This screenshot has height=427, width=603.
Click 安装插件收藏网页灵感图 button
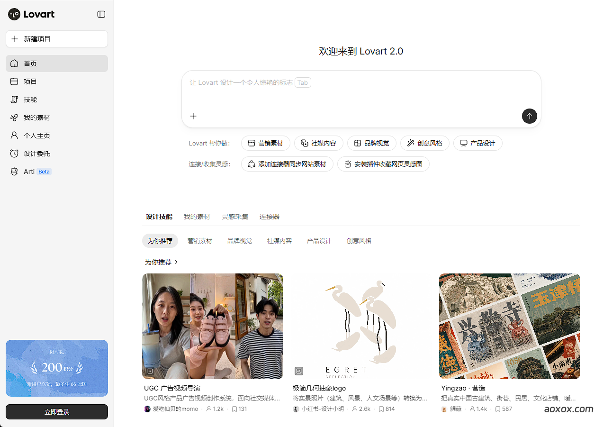pyautogui.click(x=383, y=164)
